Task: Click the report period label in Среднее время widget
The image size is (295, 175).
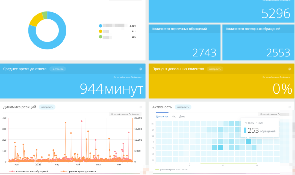Action: pyautogui.click(x=127, y=77)
